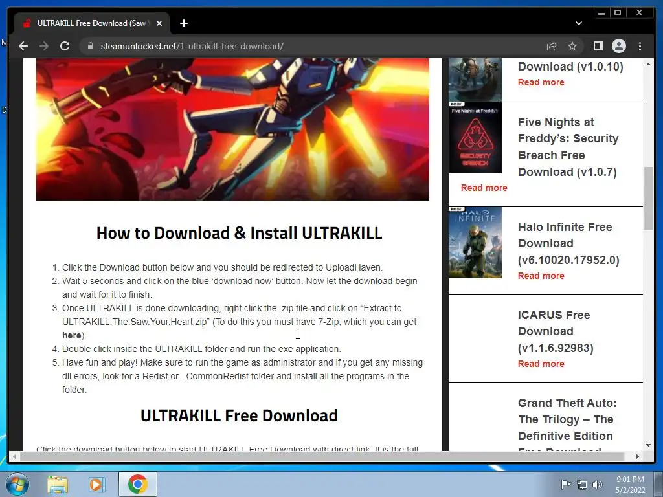Click the ULTRAKILL artwork image
The image size is (663, 497).
(x=232, y=129)
